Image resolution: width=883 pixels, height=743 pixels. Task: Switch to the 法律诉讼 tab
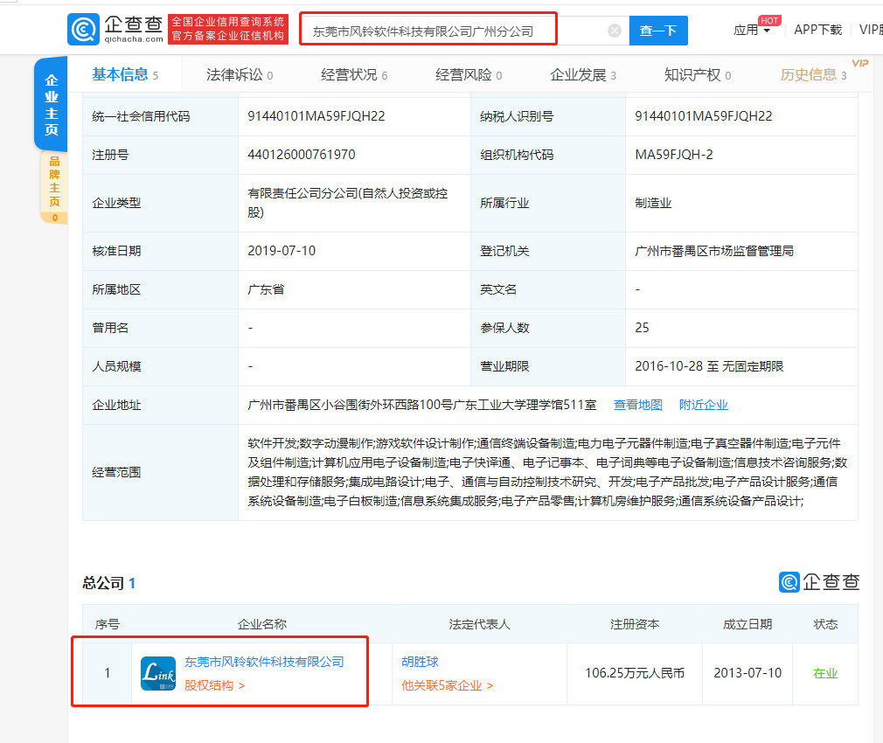240,74
